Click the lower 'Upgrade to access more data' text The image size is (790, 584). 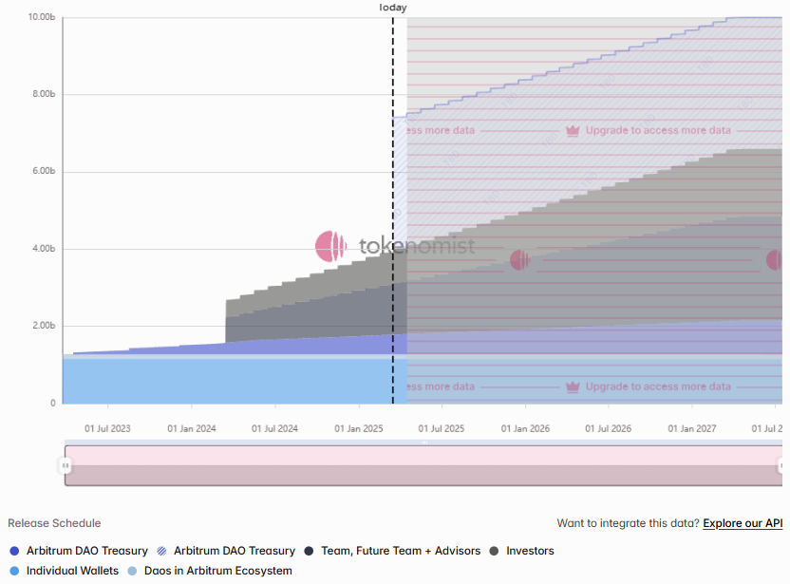click(658, 386)
